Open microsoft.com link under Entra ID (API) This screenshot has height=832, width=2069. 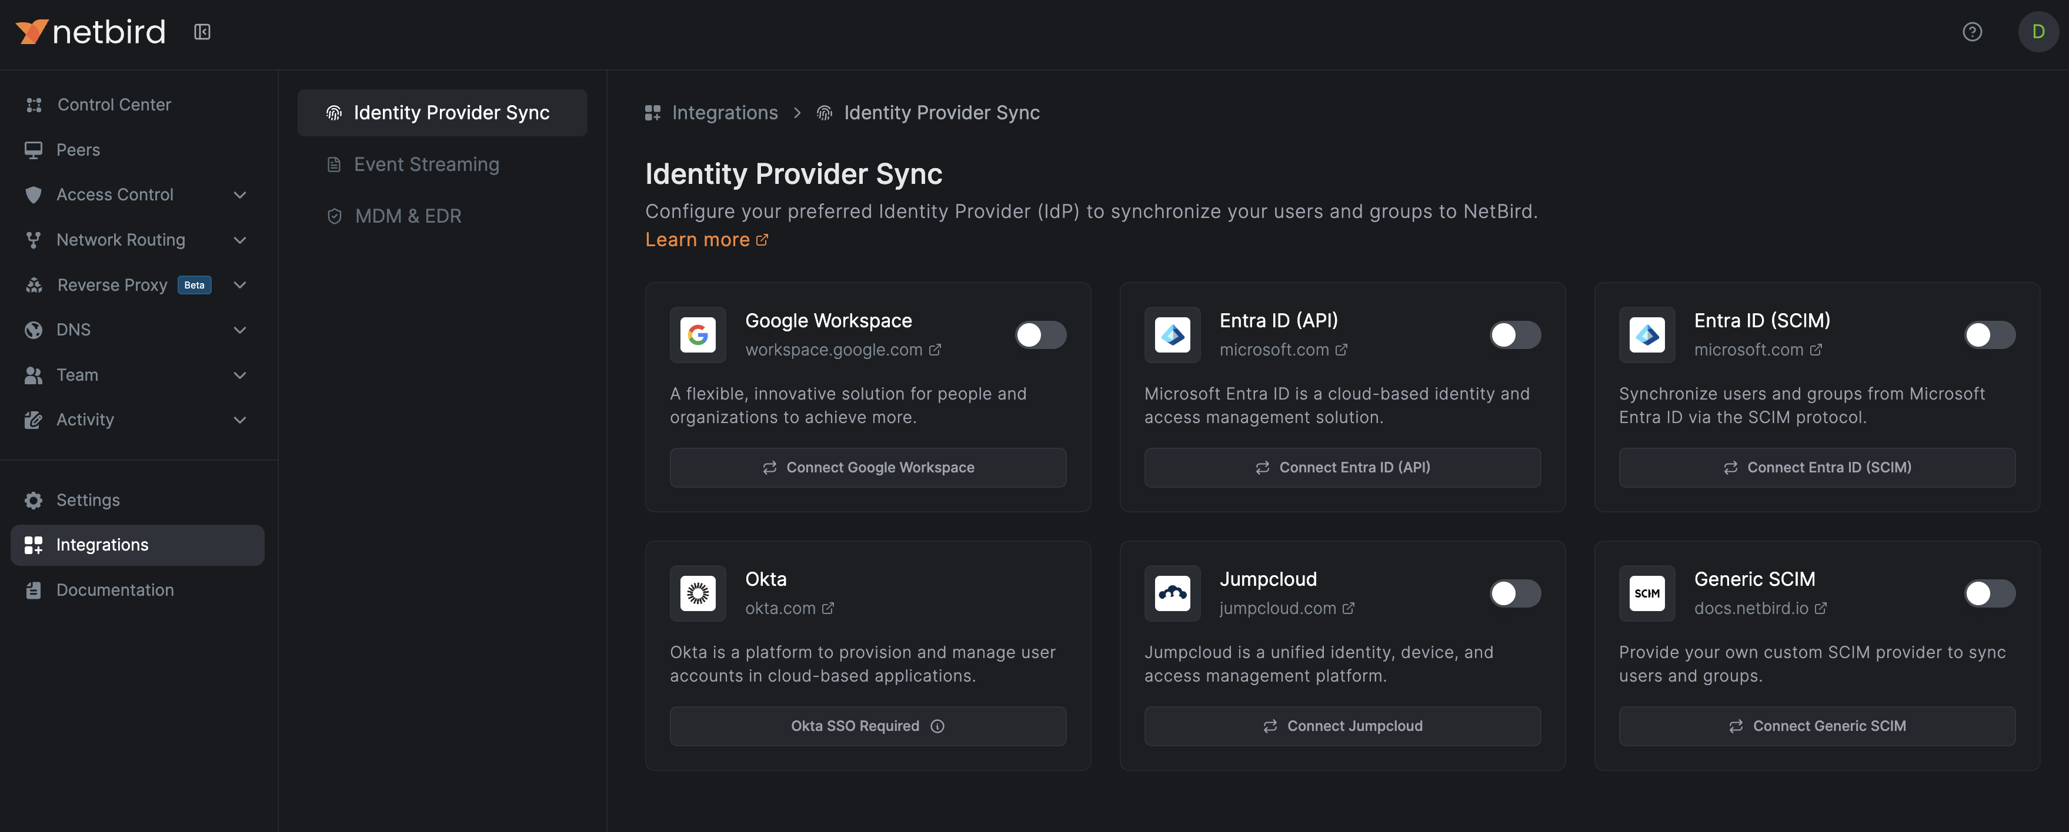1283,350
